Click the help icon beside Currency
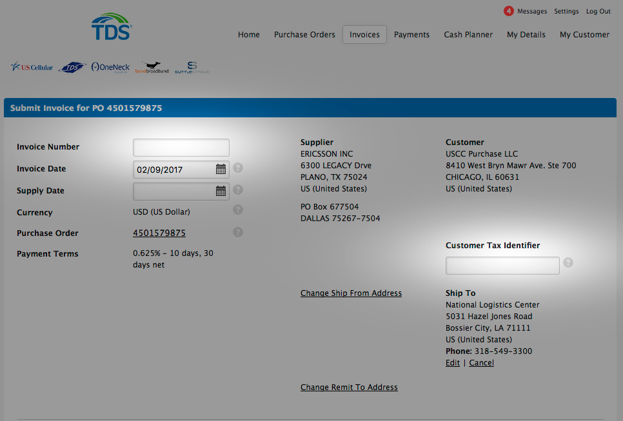The image size is (623, 421). [x=237, y=210]
